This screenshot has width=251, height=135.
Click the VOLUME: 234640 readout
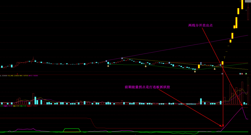[x=13, y=76]
